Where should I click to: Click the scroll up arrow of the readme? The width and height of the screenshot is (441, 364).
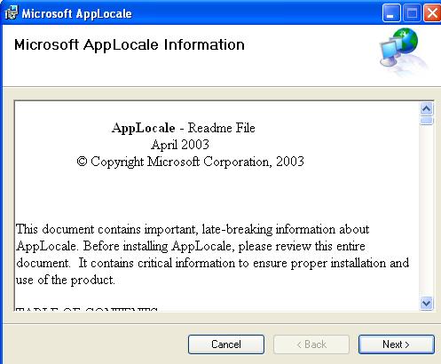tap(426, 109)
